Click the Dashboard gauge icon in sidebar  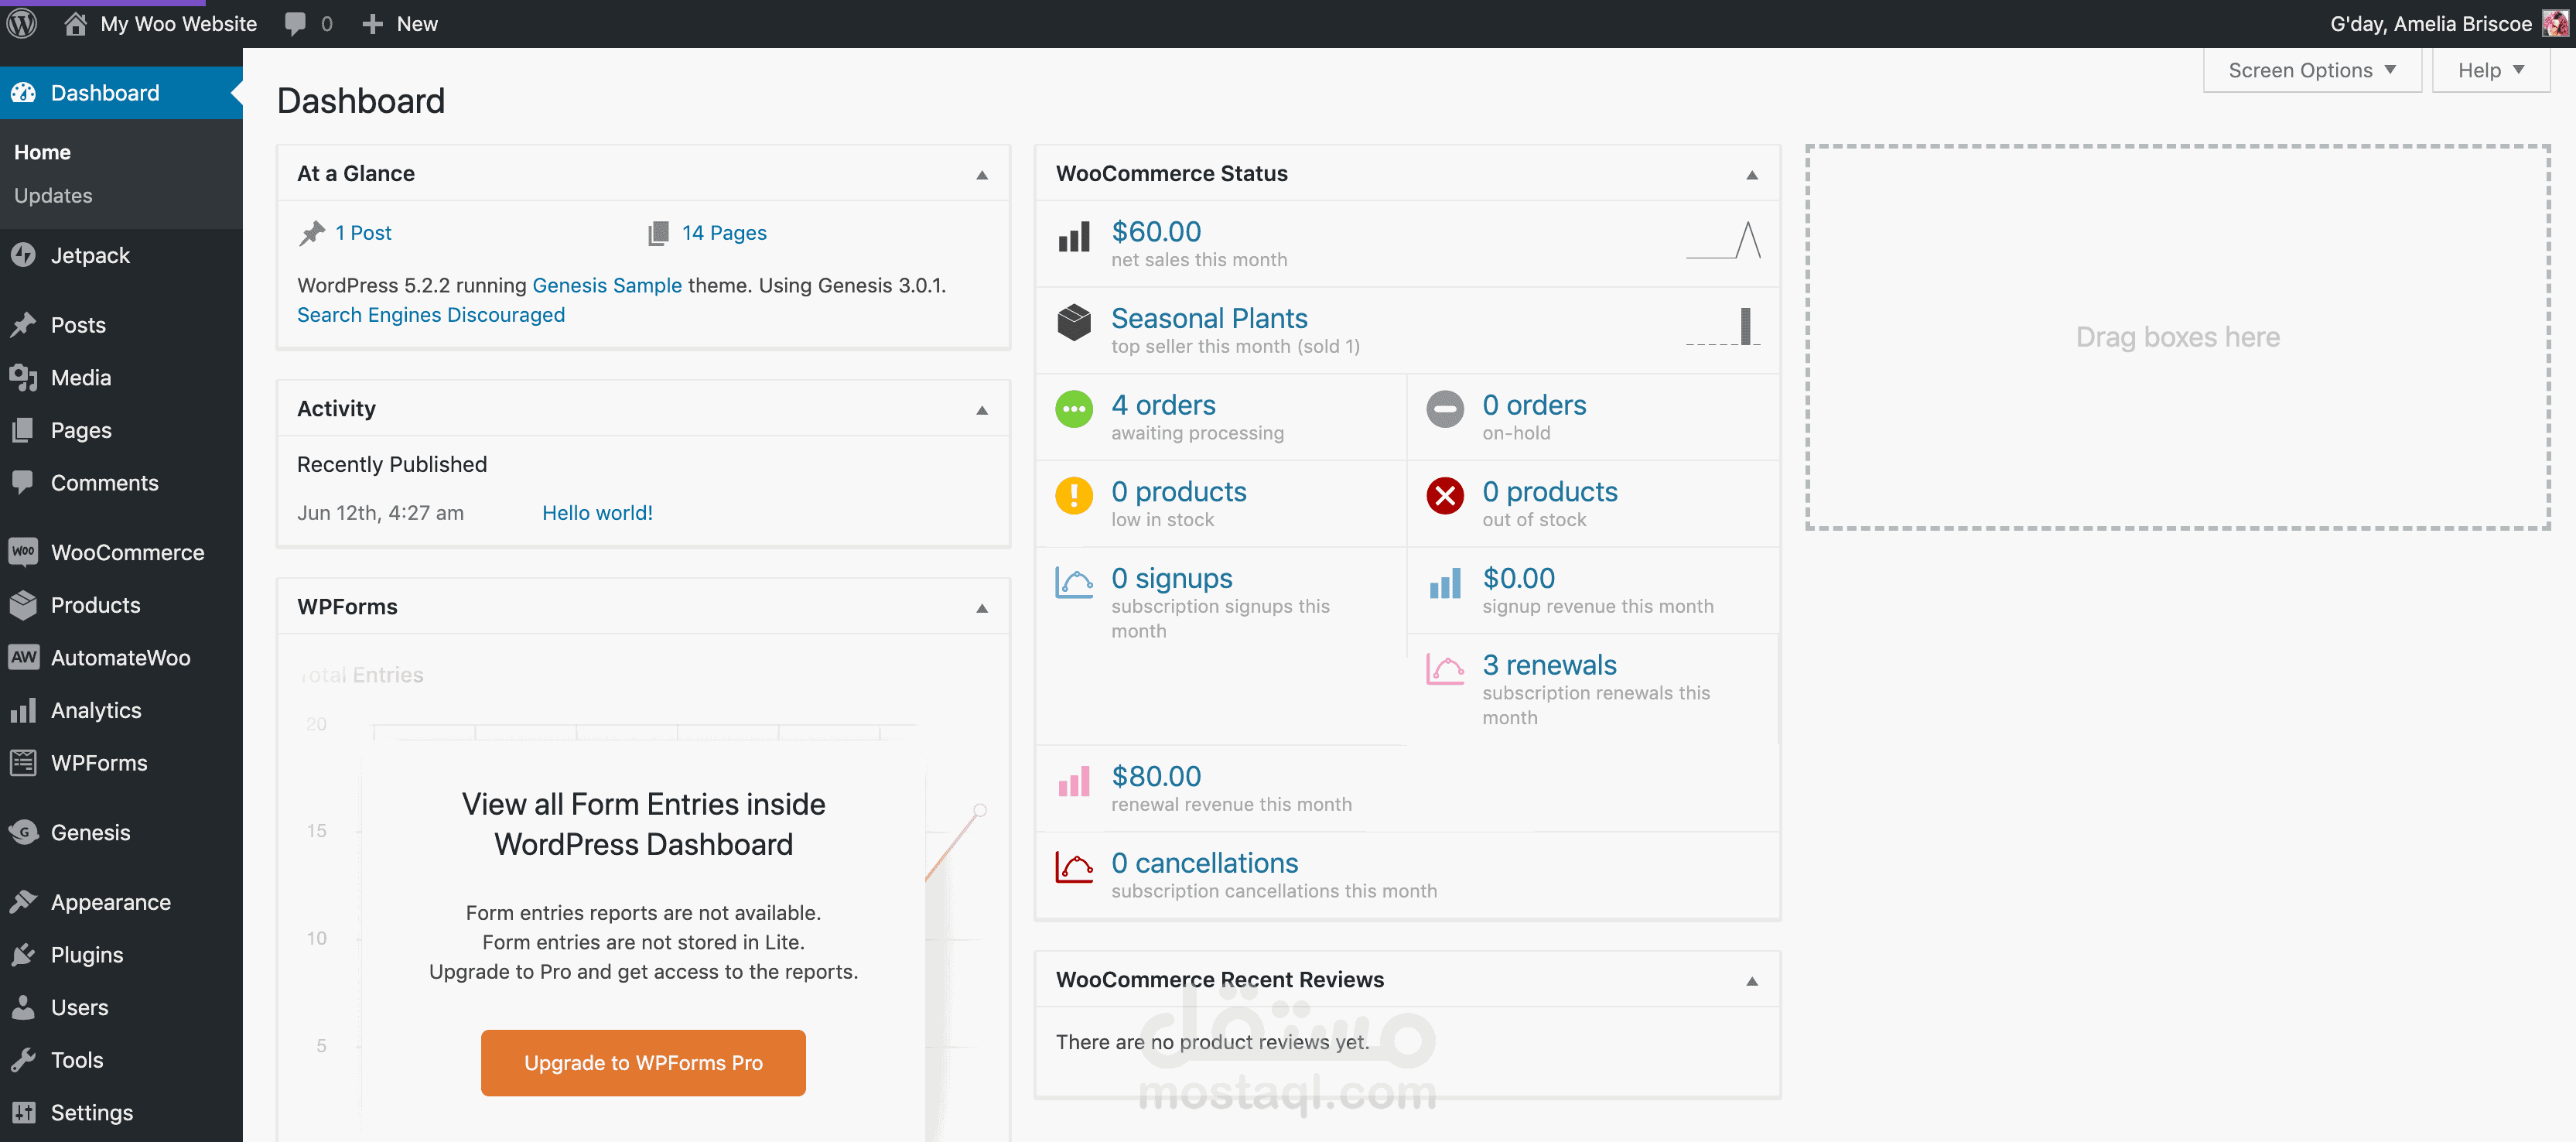[23, 93]
